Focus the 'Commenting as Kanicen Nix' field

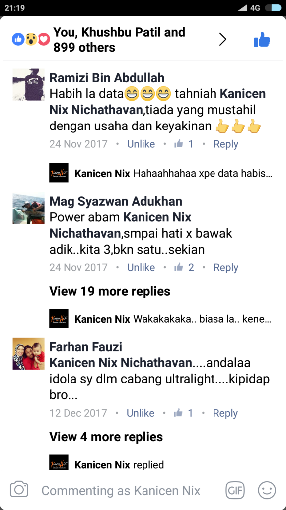point(121,490)
